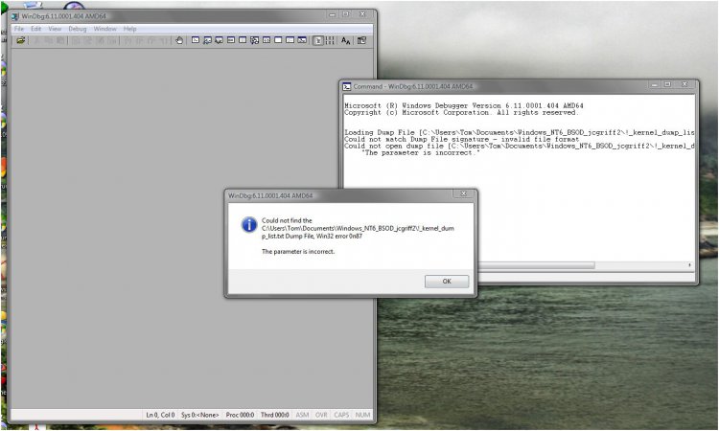Open the Edit menu
This screenshot has width=719, height=431.
point(36,29)
